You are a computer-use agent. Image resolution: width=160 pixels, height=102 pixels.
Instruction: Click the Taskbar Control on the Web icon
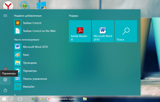point(18,31)
